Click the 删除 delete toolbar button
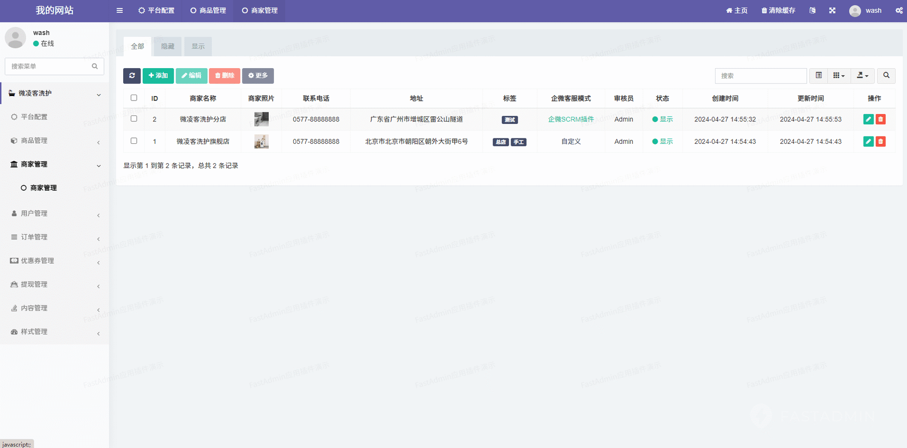907x448 pixels. pyautogui.click(x=224, y=76)
